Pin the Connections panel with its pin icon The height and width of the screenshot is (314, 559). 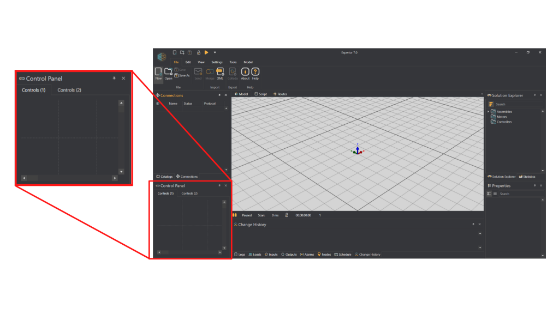219,95
